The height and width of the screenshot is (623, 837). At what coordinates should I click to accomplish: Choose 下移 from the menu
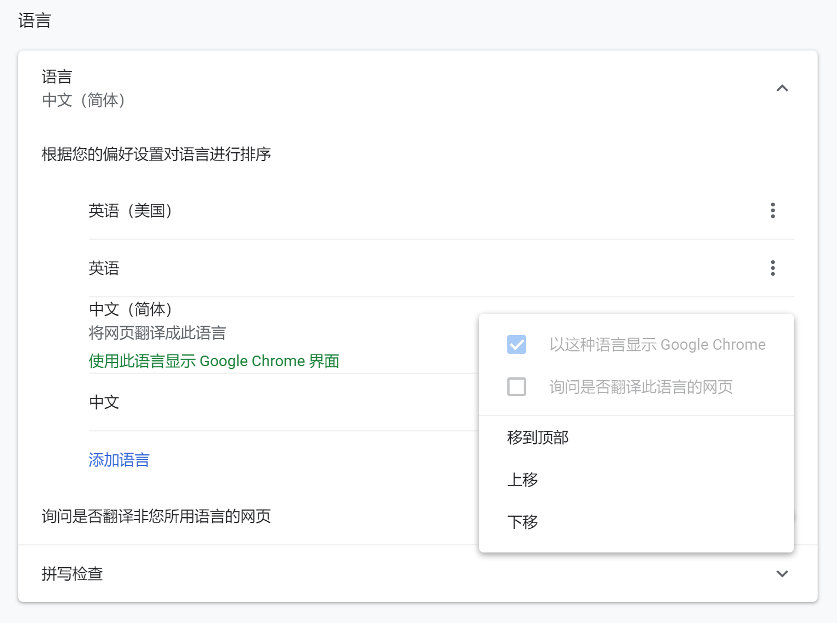(x=523, y=522)
